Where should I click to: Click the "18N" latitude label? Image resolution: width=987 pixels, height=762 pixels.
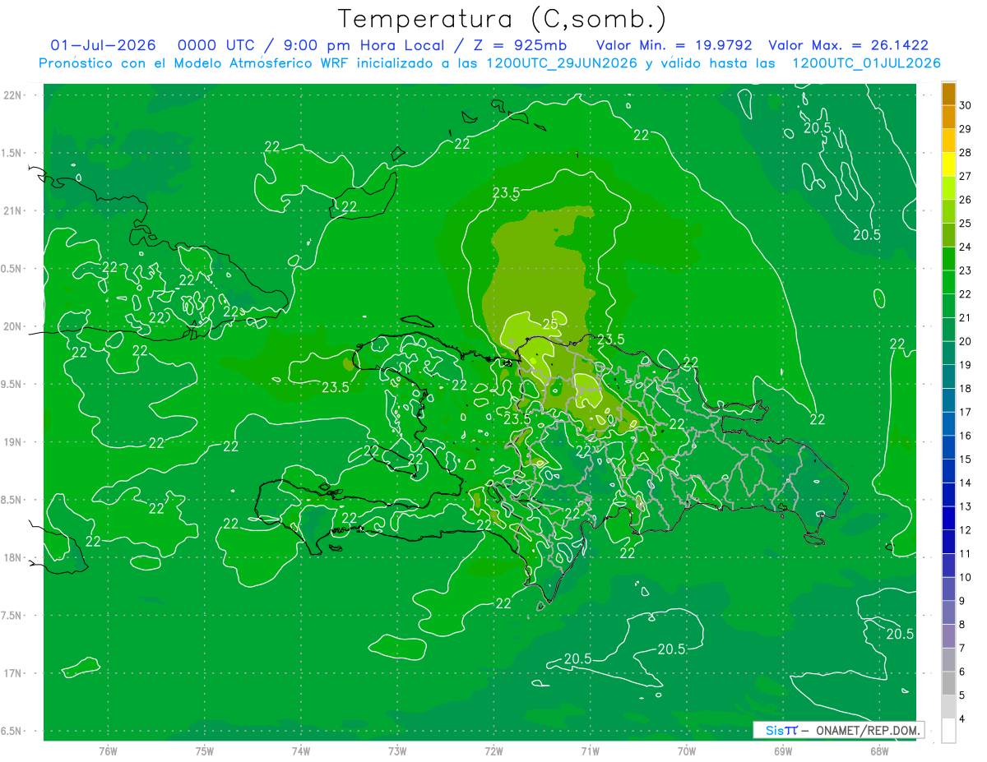[12, 558]
